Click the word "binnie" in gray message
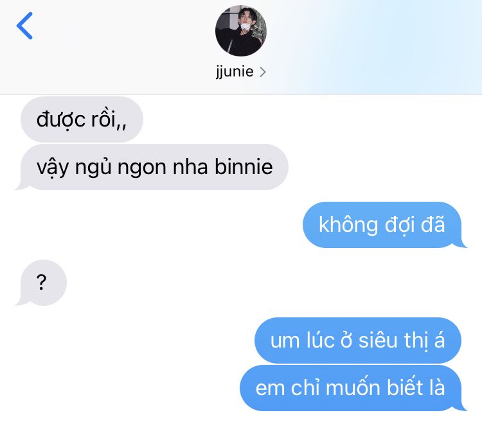Viewport: 482px width, 433px height. [x=244, y=167]
